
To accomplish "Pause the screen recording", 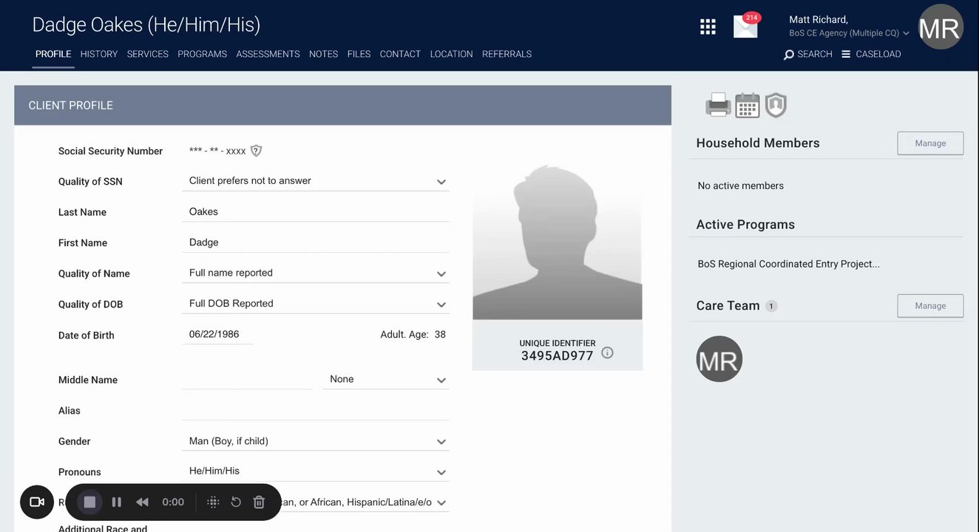I will tap(116, 502).
